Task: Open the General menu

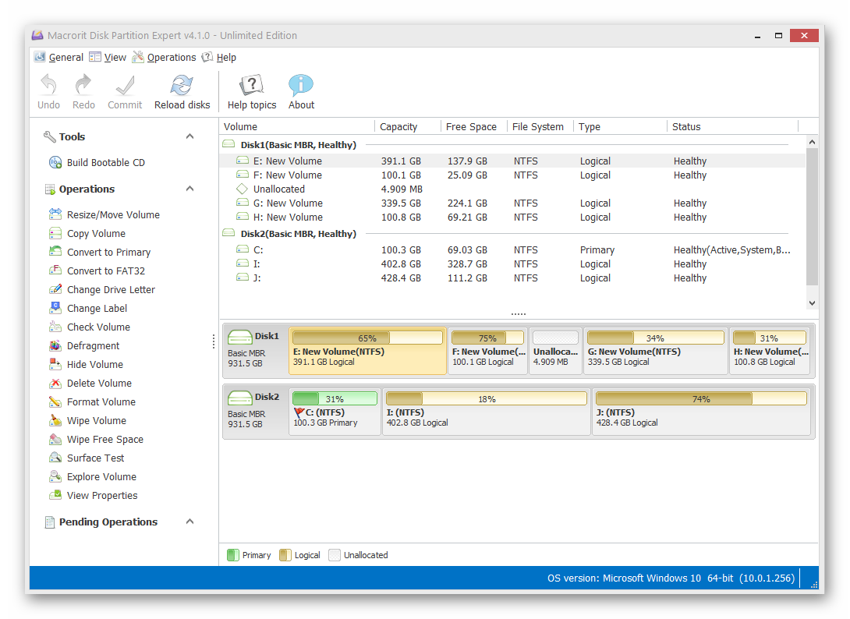Action: coord(59,58)
